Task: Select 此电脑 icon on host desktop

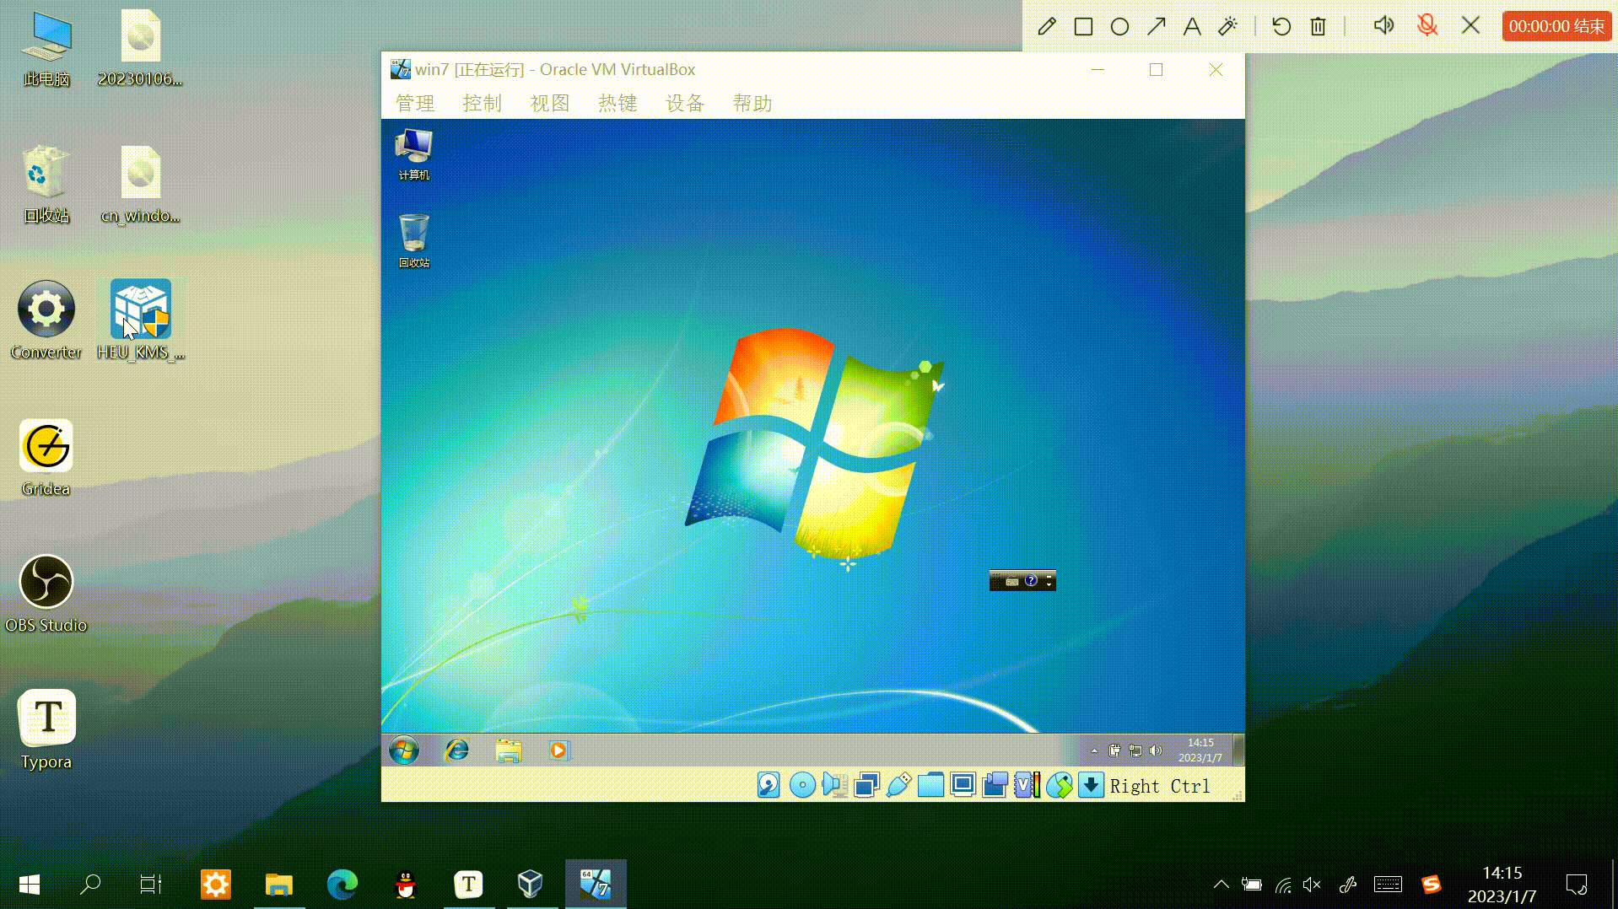Action: click(x=46, y=49)
